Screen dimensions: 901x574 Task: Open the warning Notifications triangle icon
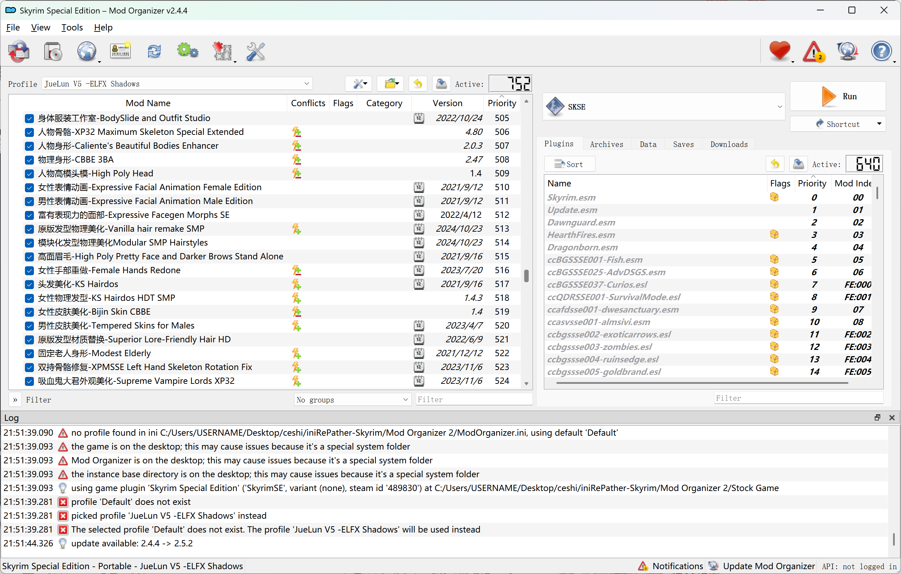point(813,51)
